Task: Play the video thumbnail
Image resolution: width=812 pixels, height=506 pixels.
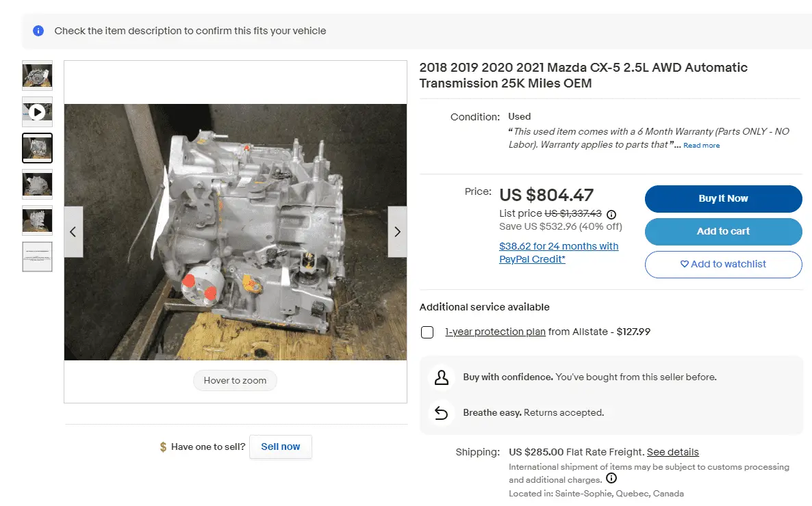Action: (x=38, y=111)
